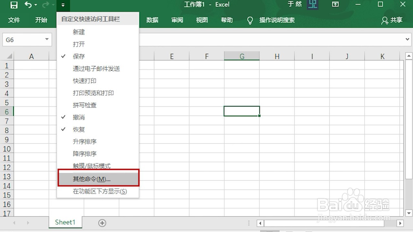The image size is (413, 232).
Task: Uncheck 恢复 from the toolbar customization list
Action: click(78, 129)
